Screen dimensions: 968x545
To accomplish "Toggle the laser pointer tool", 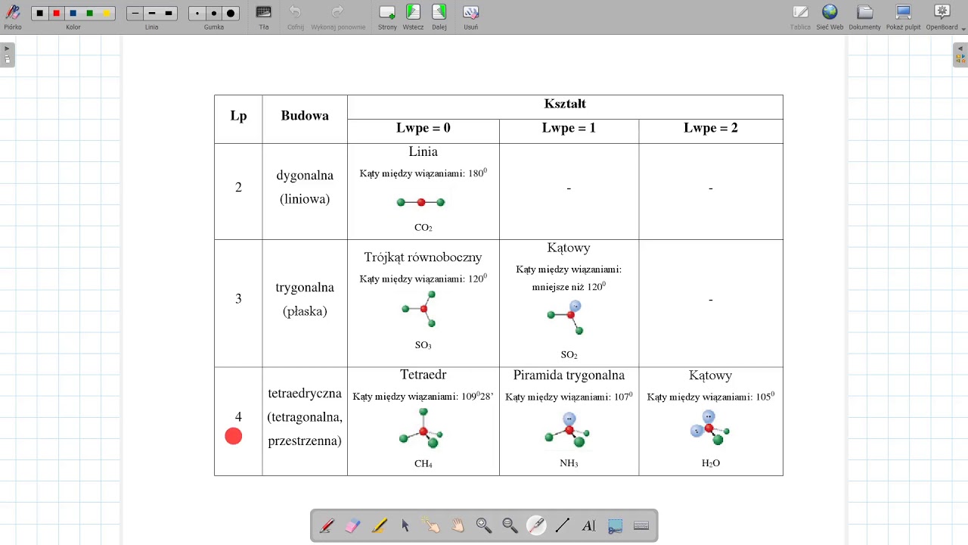I will (536, 525).
